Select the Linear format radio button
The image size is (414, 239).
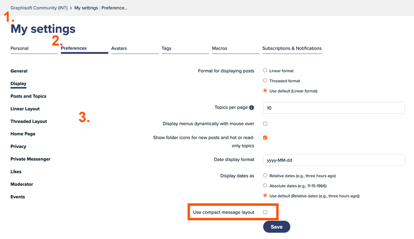tap(265, 70)
